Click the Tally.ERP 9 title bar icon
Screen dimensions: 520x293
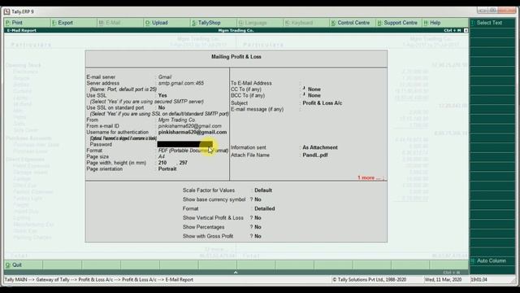click(x=7, y=11)
